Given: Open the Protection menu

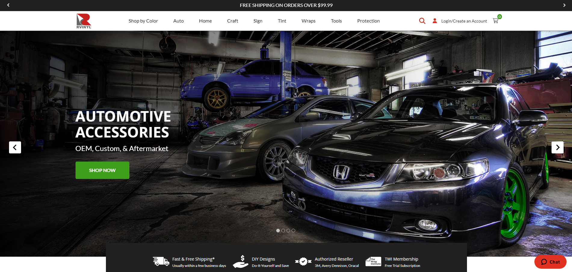Looking at the screenshot, I should coord(368,21).
